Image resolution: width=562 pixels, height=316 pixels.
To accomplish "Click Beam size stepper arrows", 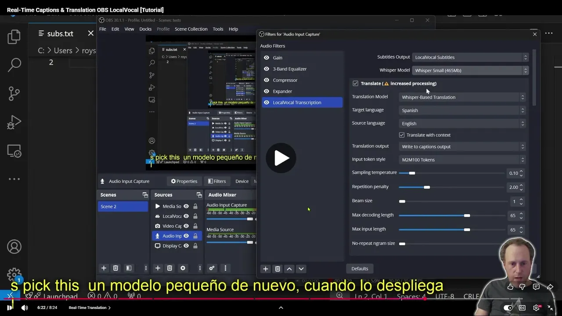I will (521, 201).
